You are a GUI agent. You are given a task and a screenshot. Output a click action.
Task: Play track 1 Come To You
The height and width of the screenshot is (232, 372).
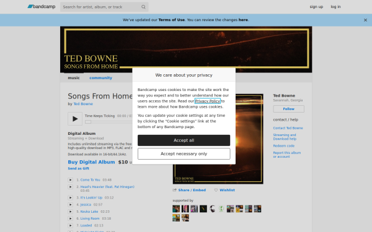[71, 180]
